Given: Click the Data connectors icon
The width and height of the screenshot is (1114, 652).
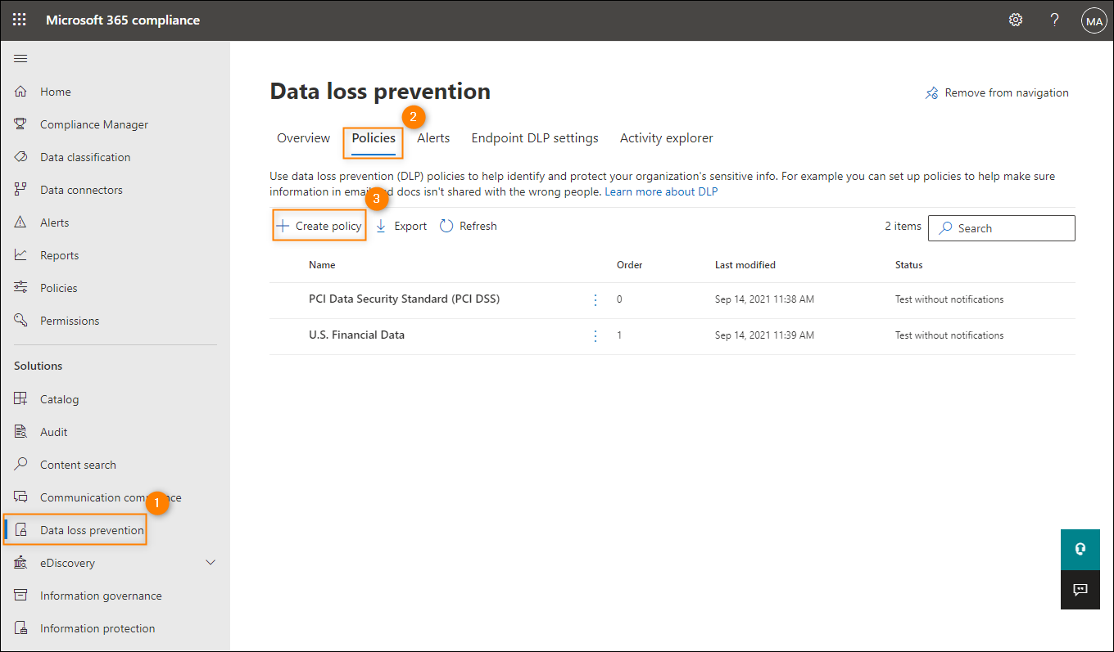Looking at the screenshot, I should click(21, 190).
